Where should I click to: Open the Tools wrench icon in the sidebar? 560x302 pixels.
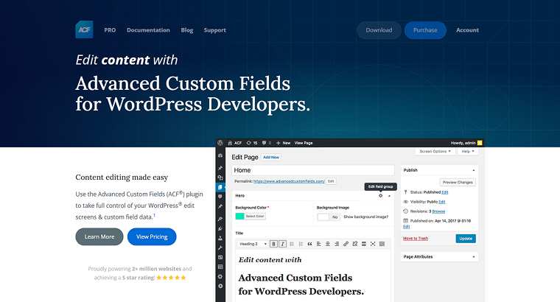pyautogui.click(x=220, y=247)
